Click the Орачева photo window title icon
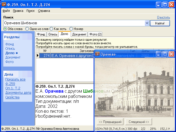This screenshot has height=132, width=176. (x=97, y=54)
